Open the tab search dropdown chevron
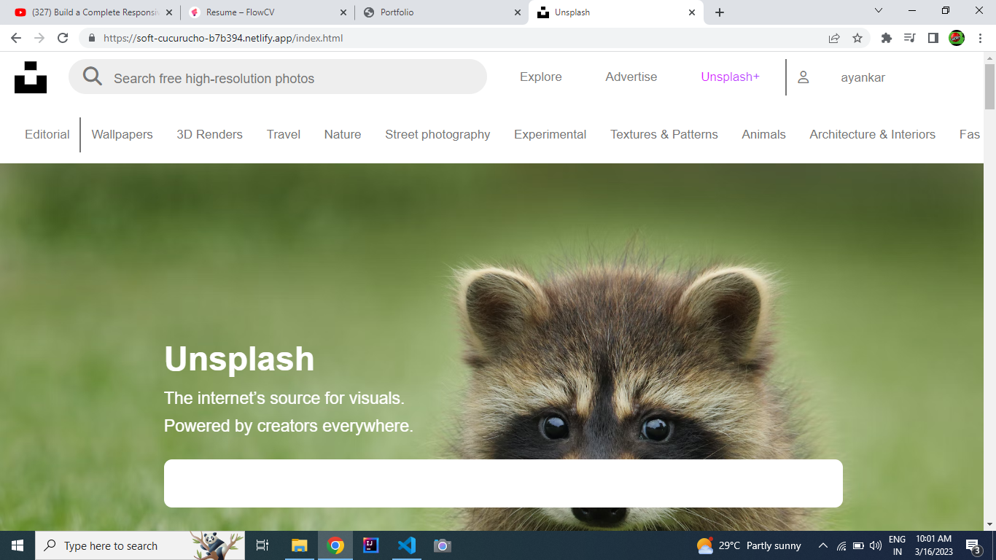The width and height of the screenshot is (996, 560). click(879, 11)
